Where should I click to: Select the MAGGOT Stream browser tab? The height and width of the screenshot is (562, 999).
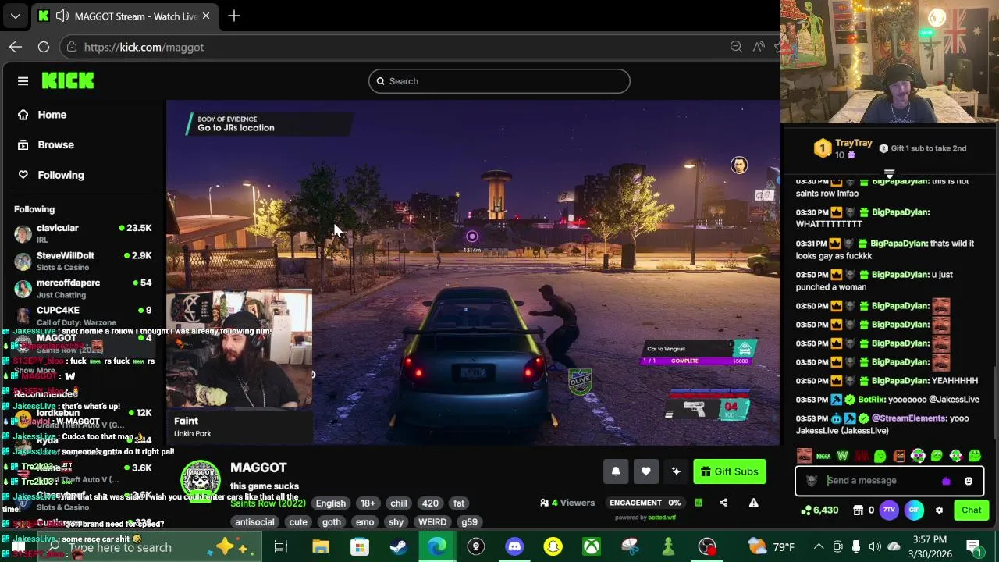[125, 16]
